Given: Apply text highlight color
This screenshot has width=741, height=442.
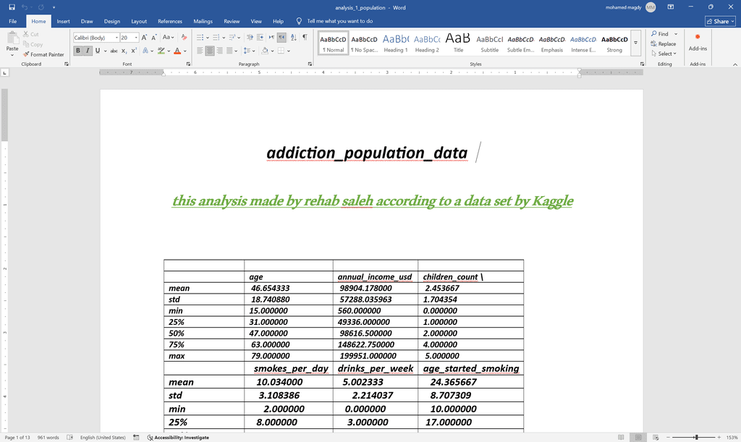Looking at the screenshot, I should [x=161, y=51].
